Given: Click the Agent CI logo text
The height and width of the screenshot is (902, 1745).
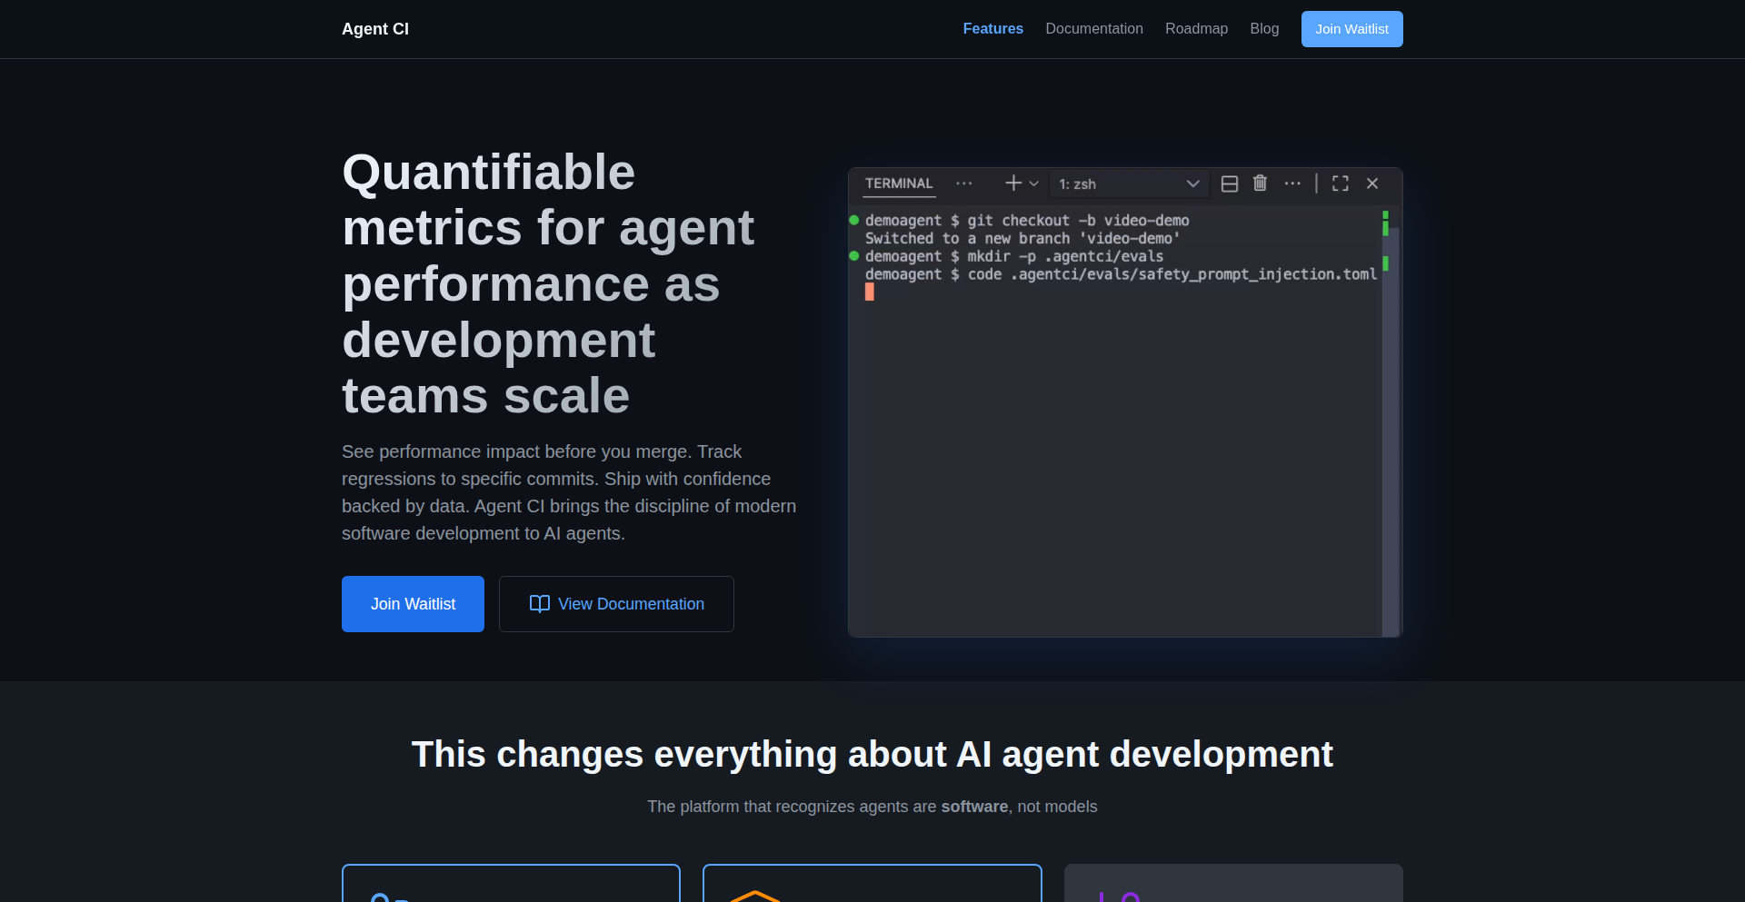Looking at the screenshot, I should point(375,29).
